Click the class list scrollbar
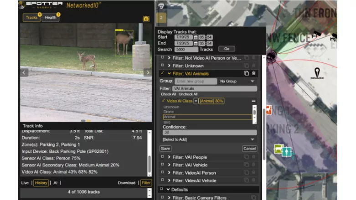This screenshot has width=356, height=200. tap(254, 114)
